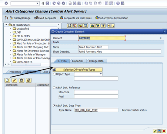Click Type Name field BNK_STR_PAY_STAT

[x=96, y=110]
